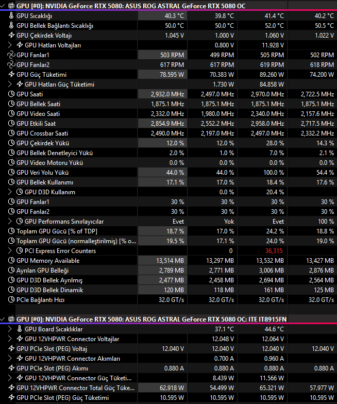This screenshot has height=404, width=337.
Task: Click the 3,006 MB allocated memory maximum
Action: coord(271,271)
